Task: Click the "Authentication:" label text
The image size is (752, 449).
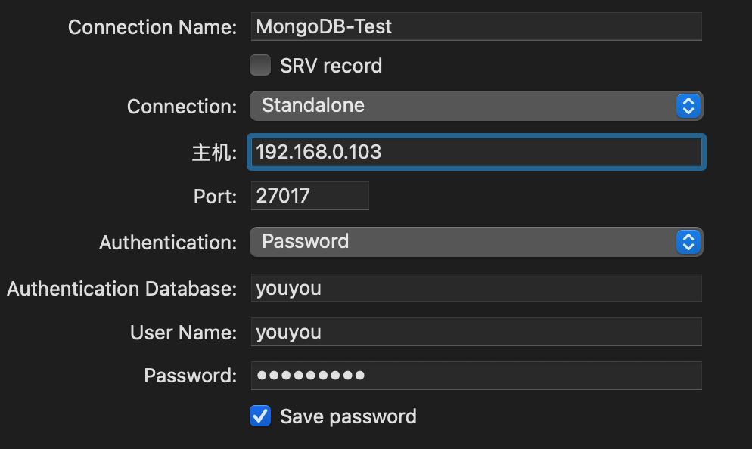Action: tap(168, 243)
